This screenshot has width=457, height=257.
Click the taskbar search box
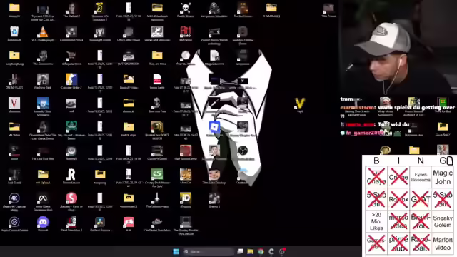209,251
